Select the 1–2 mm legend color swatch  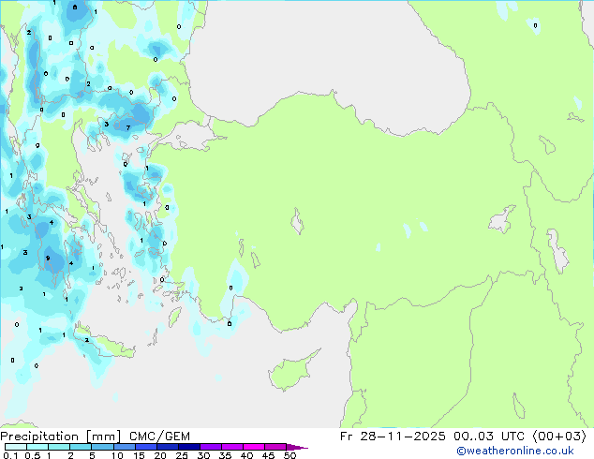(x=59, y=447)
